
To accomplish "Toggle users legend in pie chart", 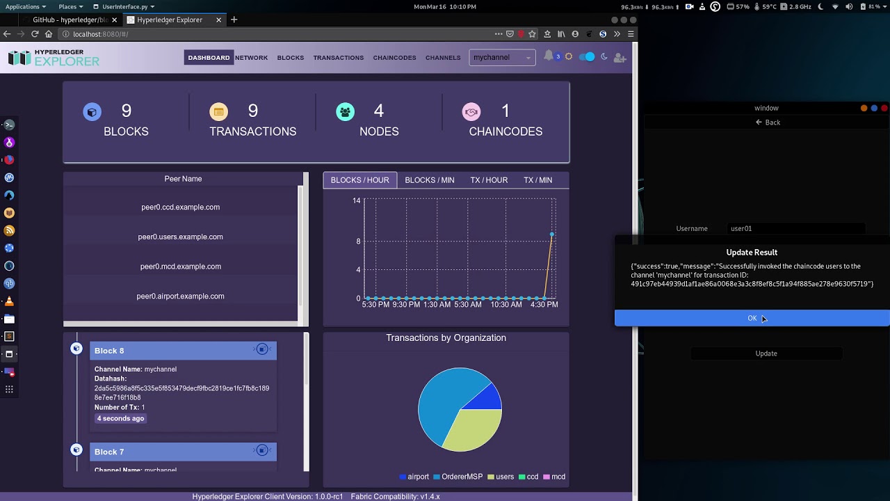I will pos(501,477).
